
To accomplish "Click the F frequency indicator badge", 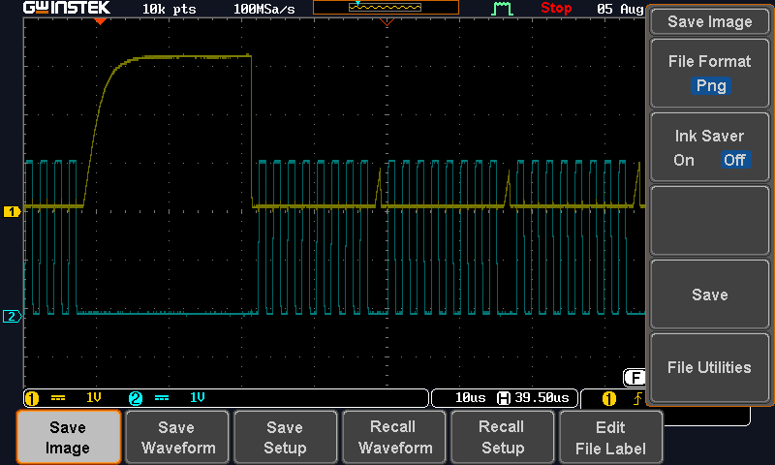I will coord(635,378).
